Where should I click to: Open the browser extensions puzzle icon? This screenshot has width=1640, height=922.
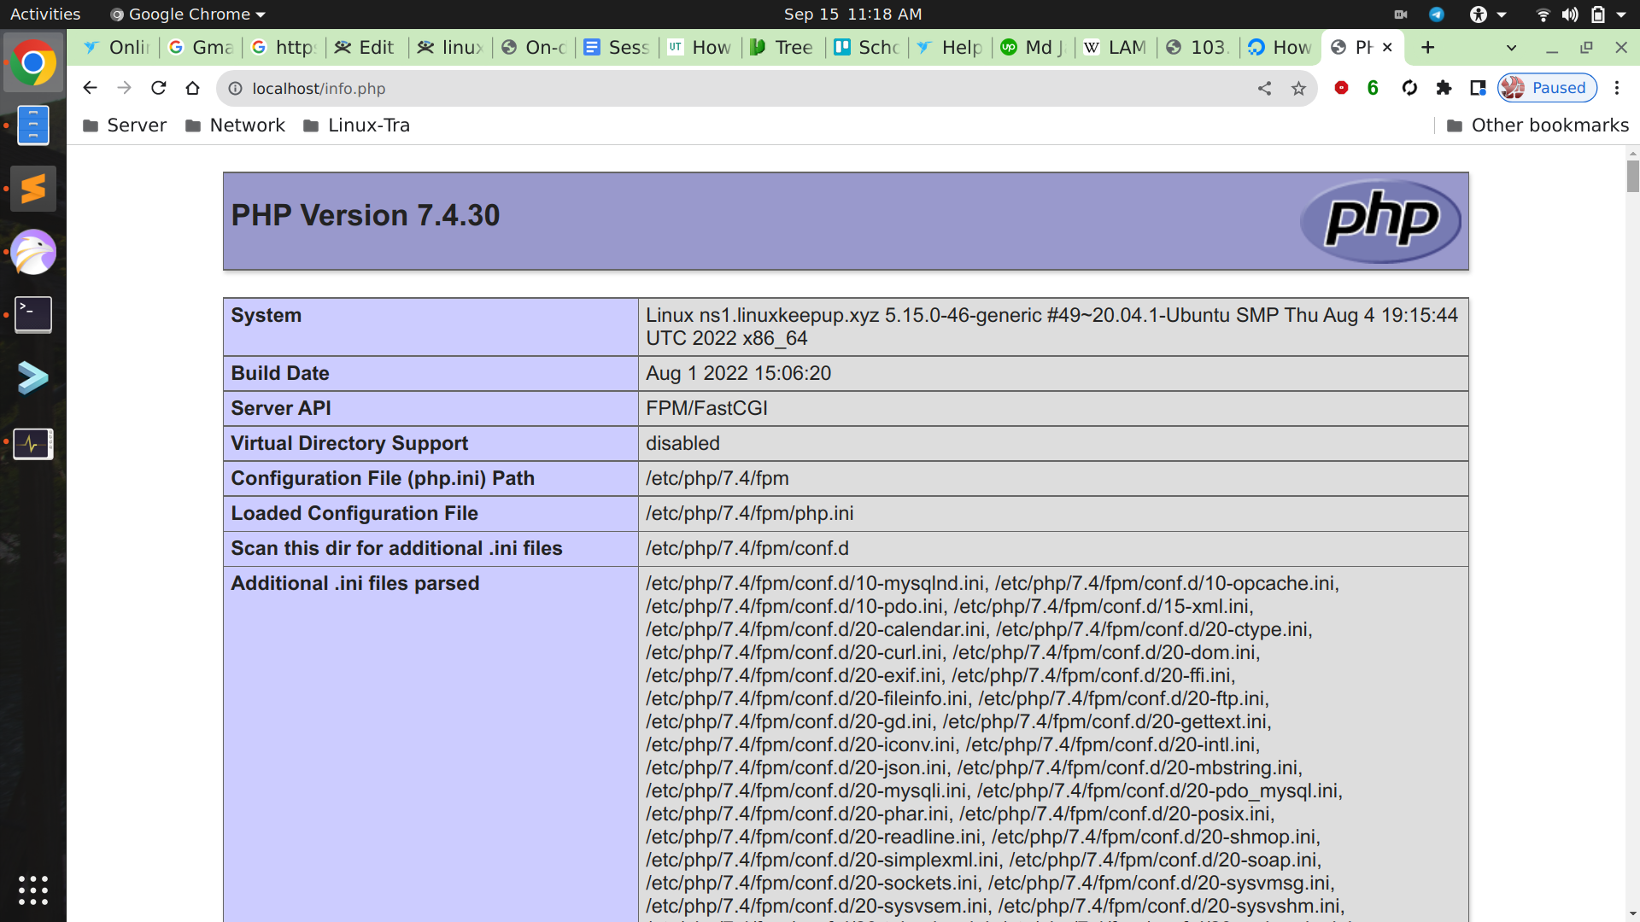[x=1444, y=88]
